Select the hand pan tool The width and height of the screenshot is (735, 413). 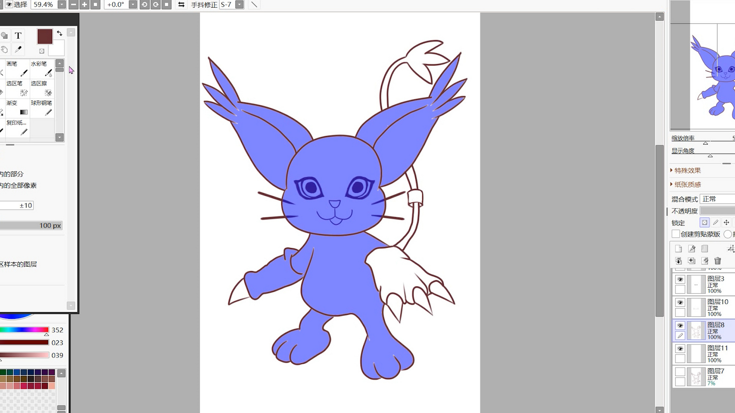(x=5, y=49)
